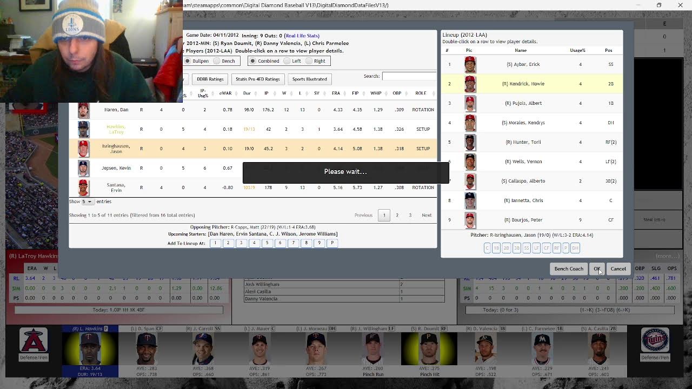Click the Previous page link

click(363, 215)
